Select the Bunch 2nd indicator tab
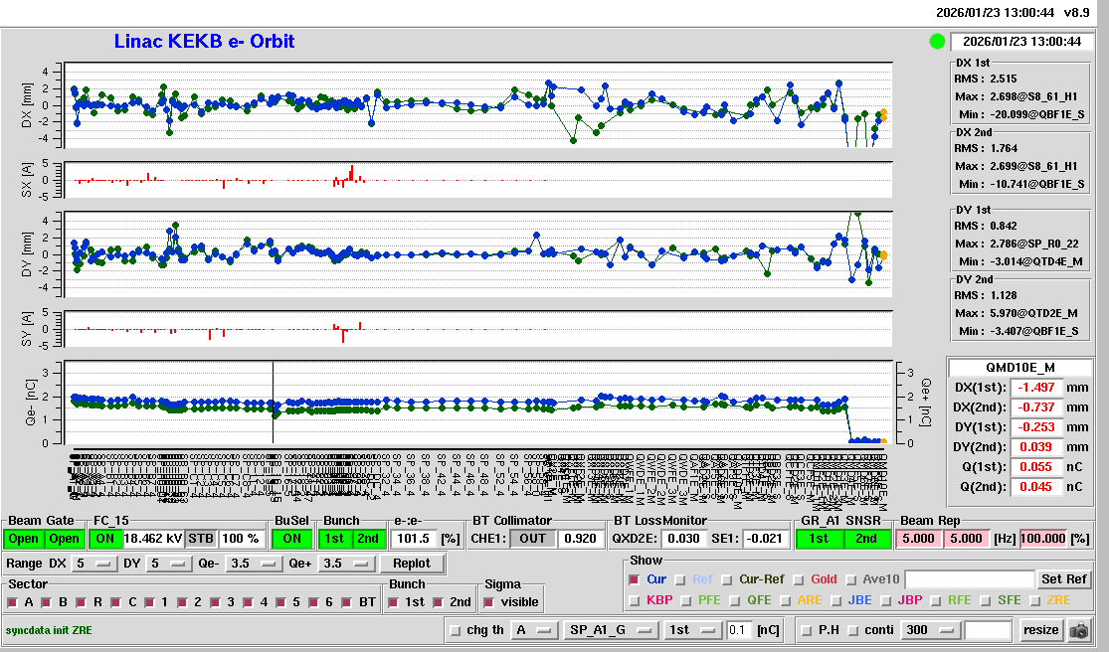 367,539
